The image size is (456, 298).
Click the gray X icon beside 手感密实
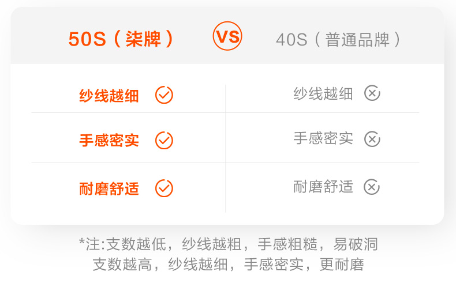tap(372, 139)
